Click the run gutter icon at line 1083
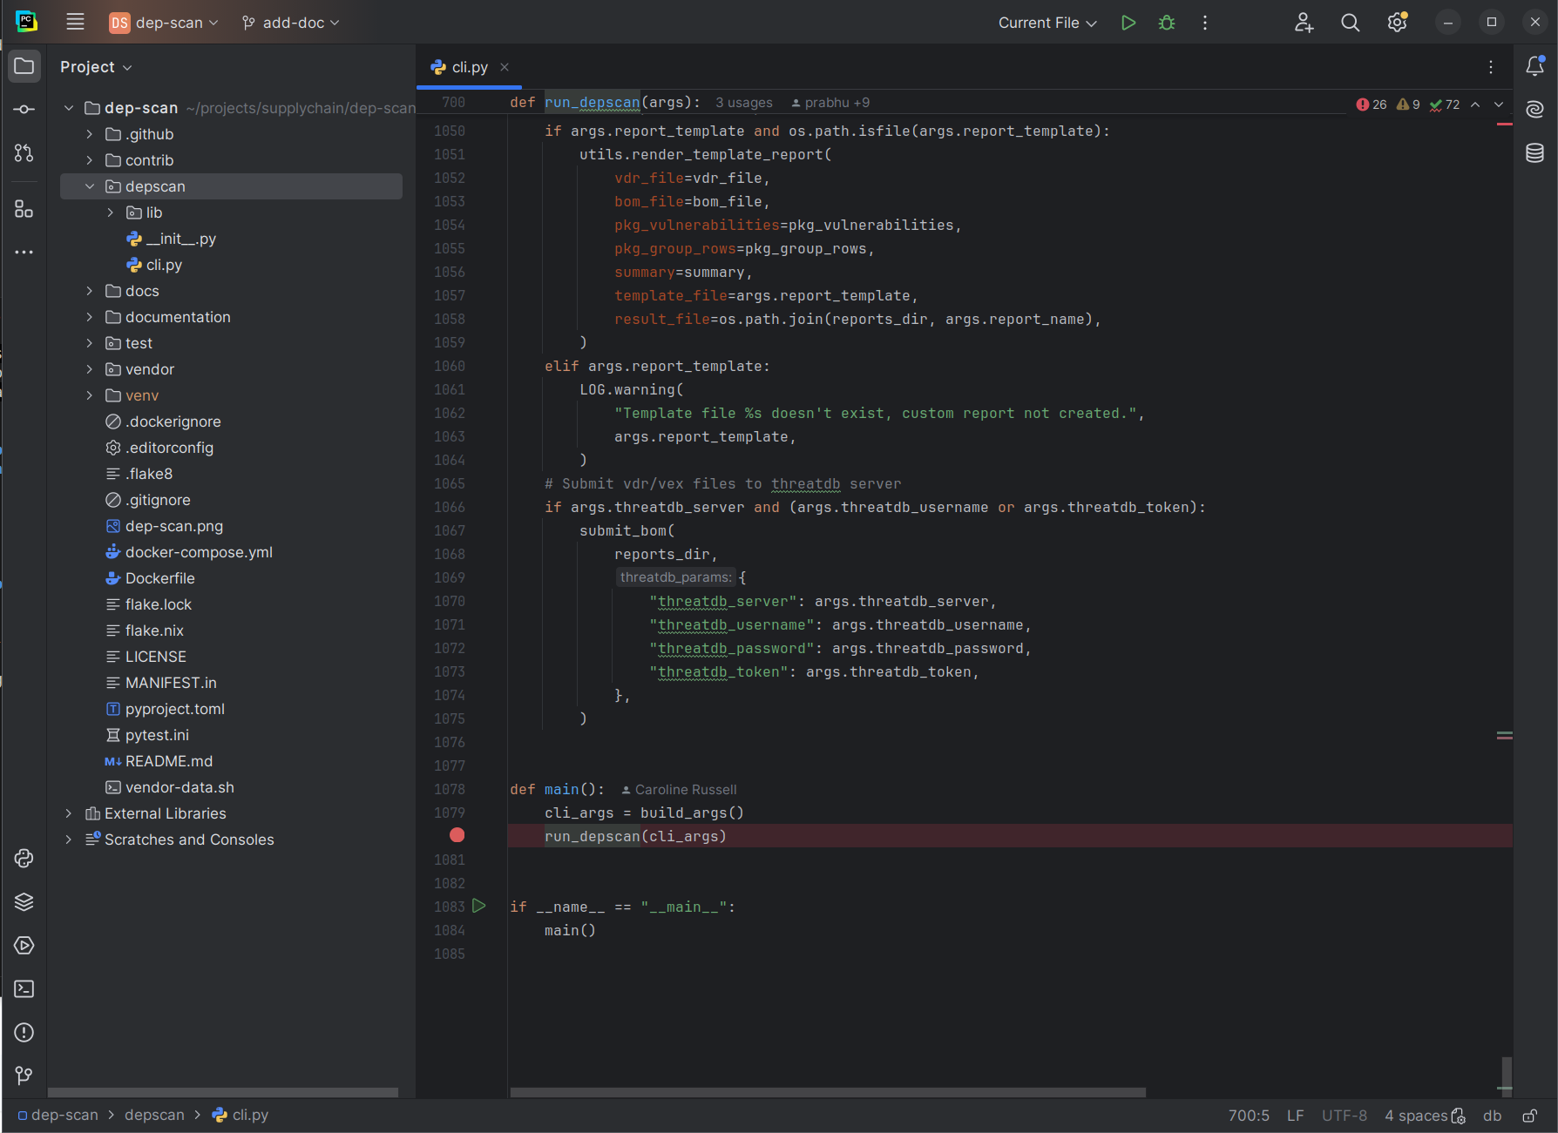This screenshot has height=1133, width=1558. click(x=479, y=906)
